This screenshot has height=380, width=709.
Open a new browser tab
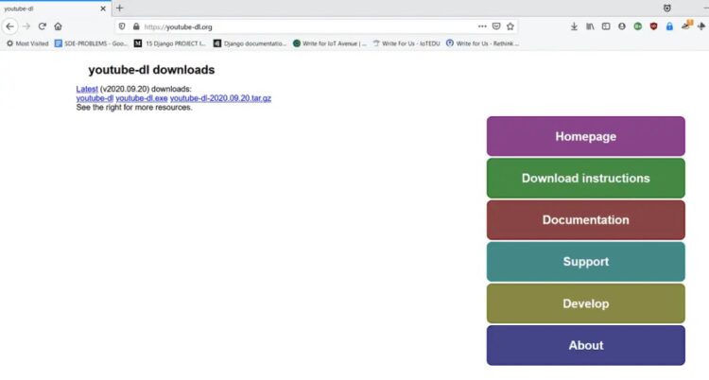(x=120, y=9)
